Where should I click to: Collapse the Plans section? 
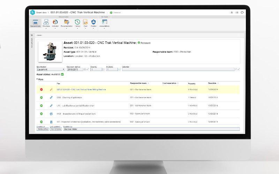pos(37,79)
